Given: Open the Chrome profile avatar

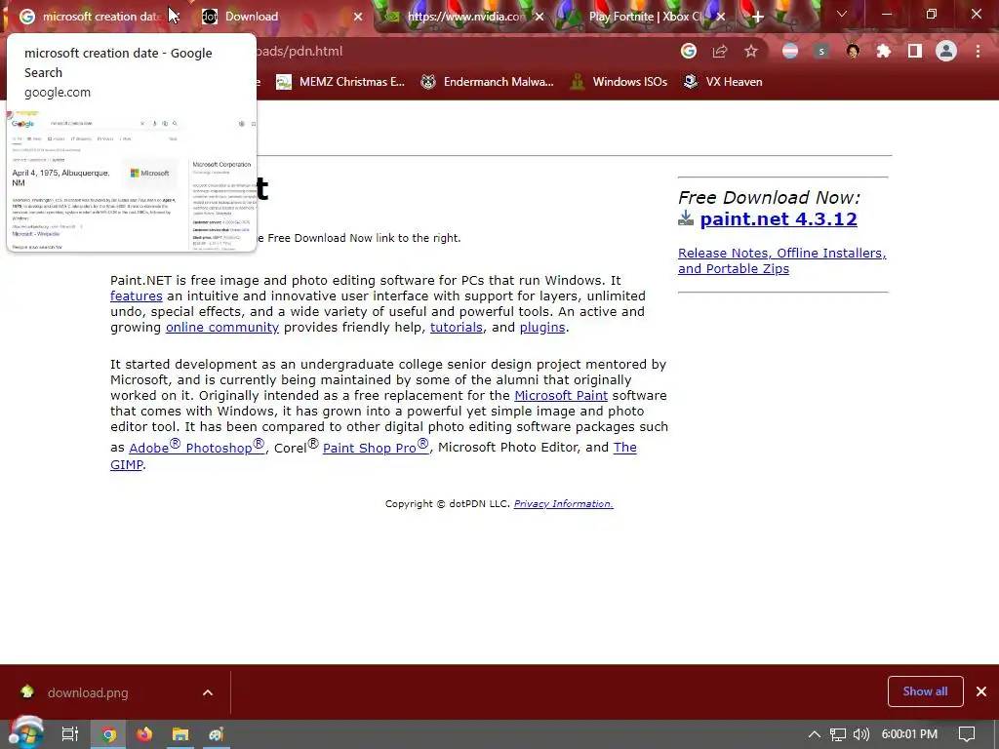Looking at the screenshot, I should [x=946, y=51].
